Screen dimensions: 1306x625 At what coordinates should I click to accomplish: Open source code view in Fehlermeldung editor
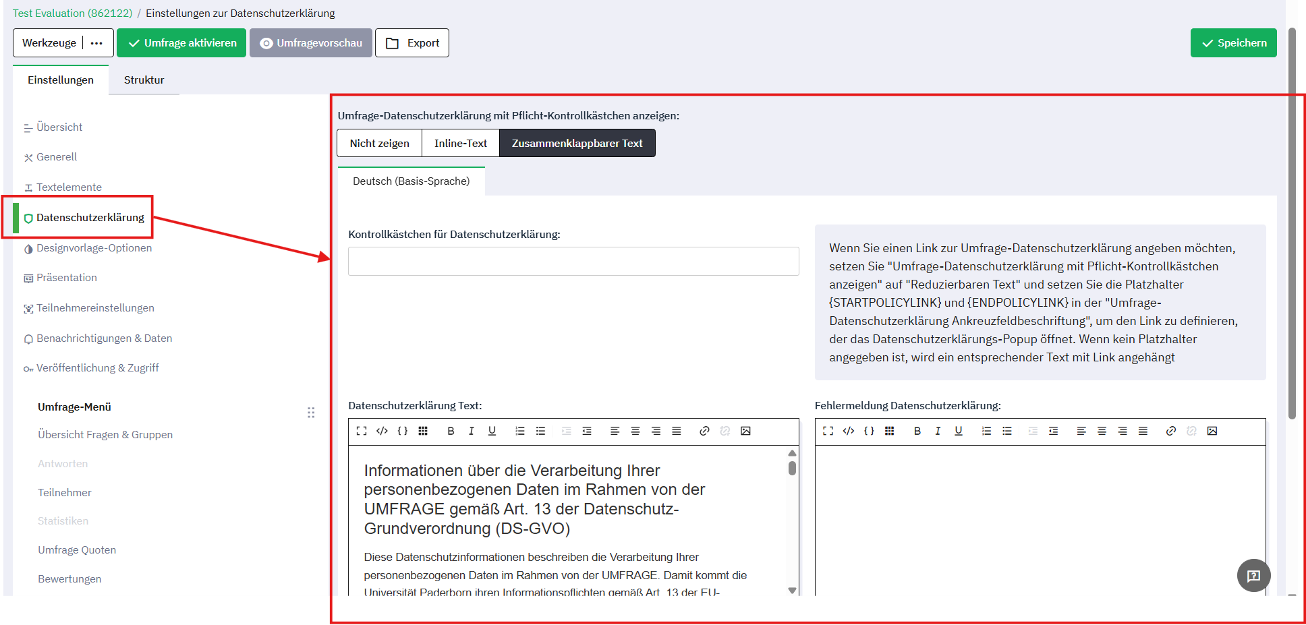point(849,431)
